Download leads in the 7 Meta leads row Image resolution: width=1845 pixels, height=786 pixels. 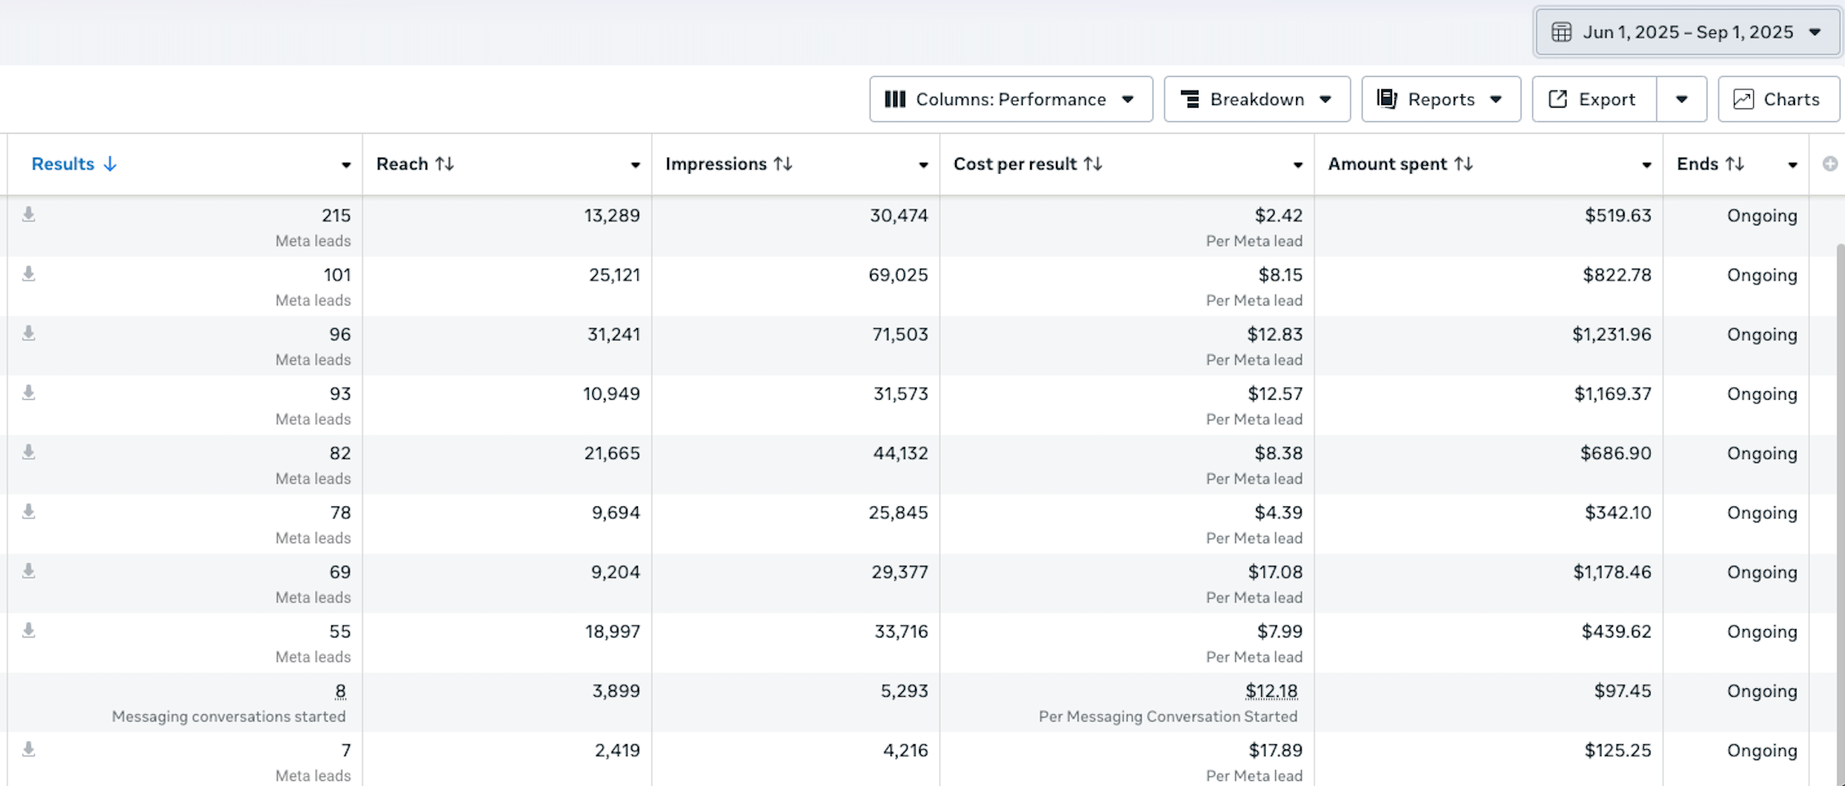pos(28,749)
